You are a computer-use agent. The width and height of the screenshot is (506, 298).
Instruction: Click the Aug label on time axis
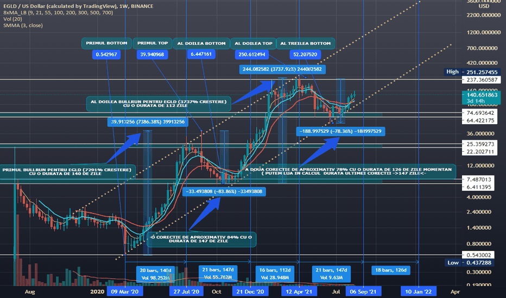tap(30, 291)
